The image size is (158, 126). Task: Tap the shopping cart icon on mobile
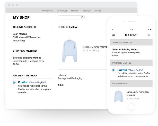(x=149, y=35)
